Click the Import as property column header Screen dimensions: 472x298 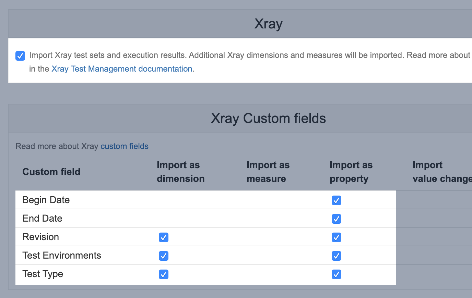351,172
